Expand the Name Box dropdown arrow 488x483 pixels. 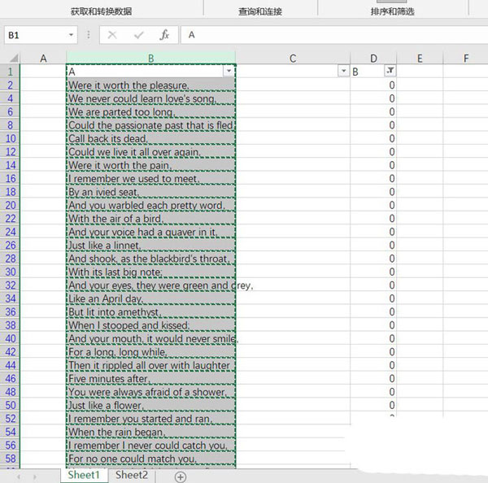[x=72, y=35]
